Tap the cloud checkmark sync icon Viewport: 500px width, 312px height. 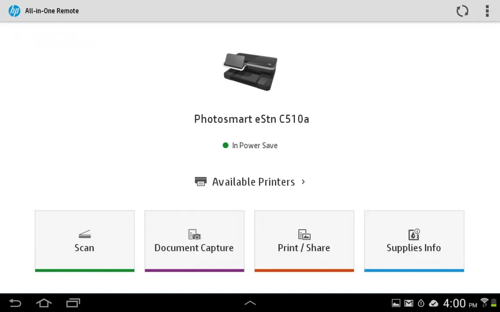click(434, 303)
